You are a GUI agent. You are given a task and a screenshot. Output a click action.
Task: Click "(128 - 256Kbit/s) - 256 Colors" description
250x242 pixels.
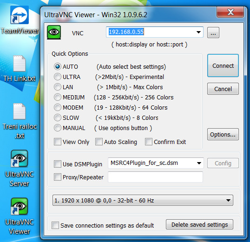click(134, 98)
